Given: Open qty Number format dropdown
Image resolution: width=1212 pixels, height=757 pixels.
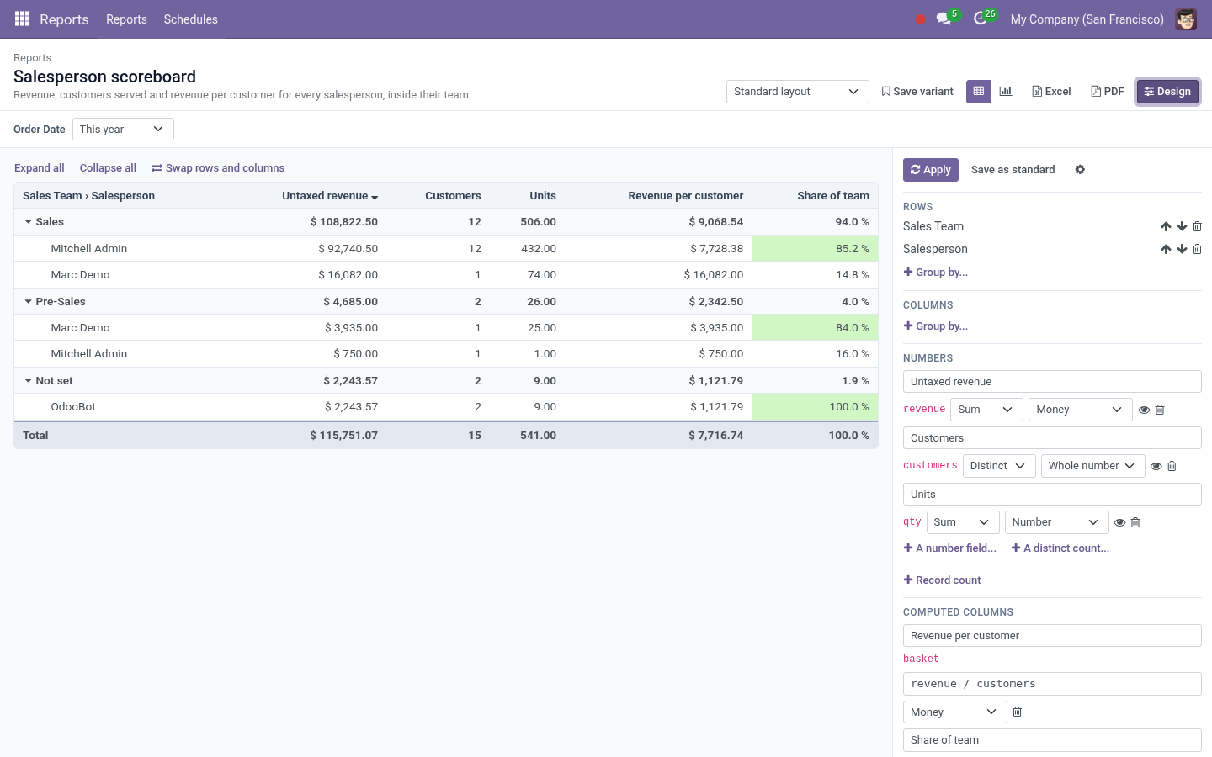Looking at the screenshot, I should pyautogui.click(x=1057, y=522).
